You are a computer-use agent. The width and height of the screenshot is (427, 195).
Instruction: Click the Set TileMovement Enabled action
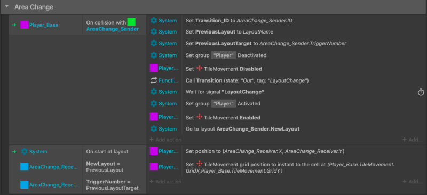click(223, 118)
